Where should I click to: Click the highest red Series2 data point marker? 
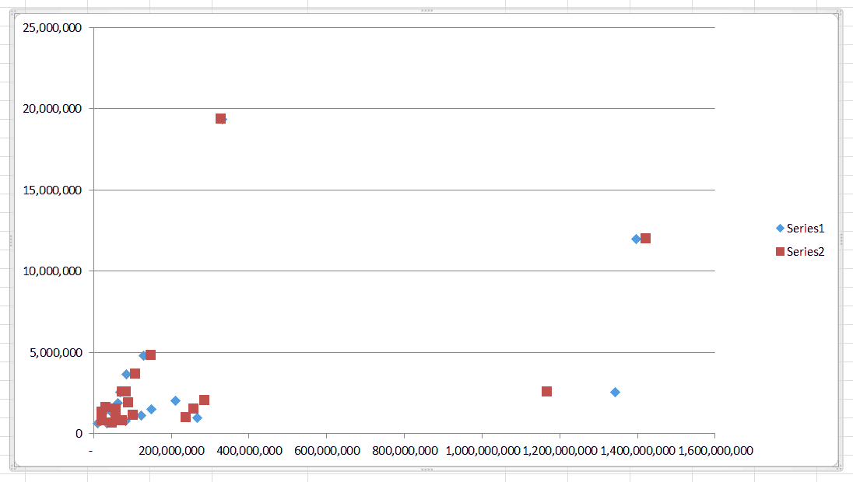(x=221, y=119)
